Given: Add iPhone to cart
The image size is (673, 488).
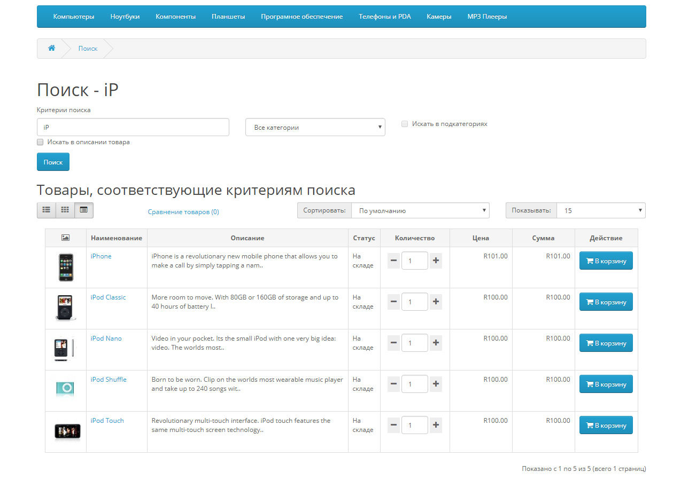Looking at the screenshot, I should point(606,261).
